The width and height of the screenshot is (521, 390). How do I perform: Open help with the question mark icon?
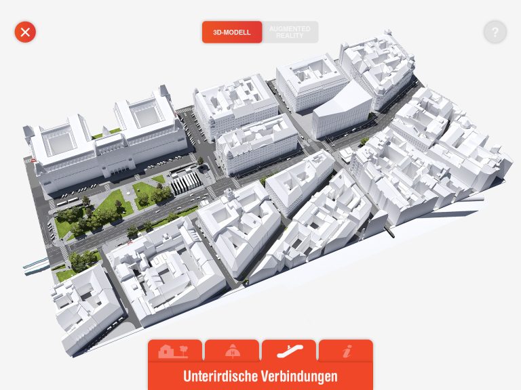point(495,32)
